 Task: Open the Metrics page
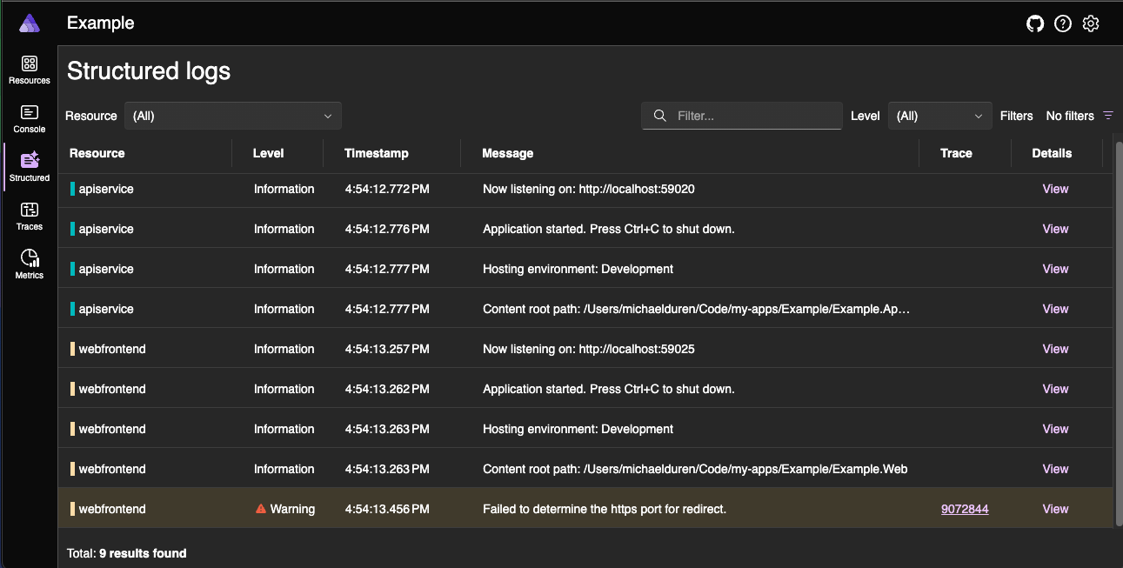click(30, 264)
